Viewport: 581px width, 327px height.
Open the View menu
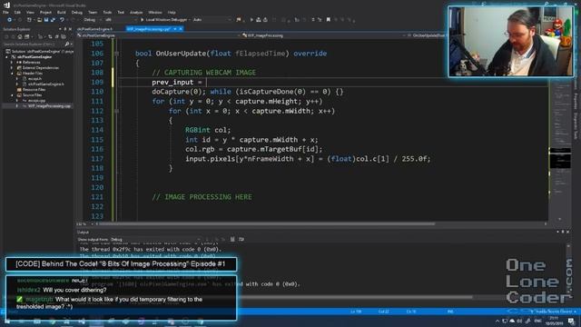(x=30, y=12)
